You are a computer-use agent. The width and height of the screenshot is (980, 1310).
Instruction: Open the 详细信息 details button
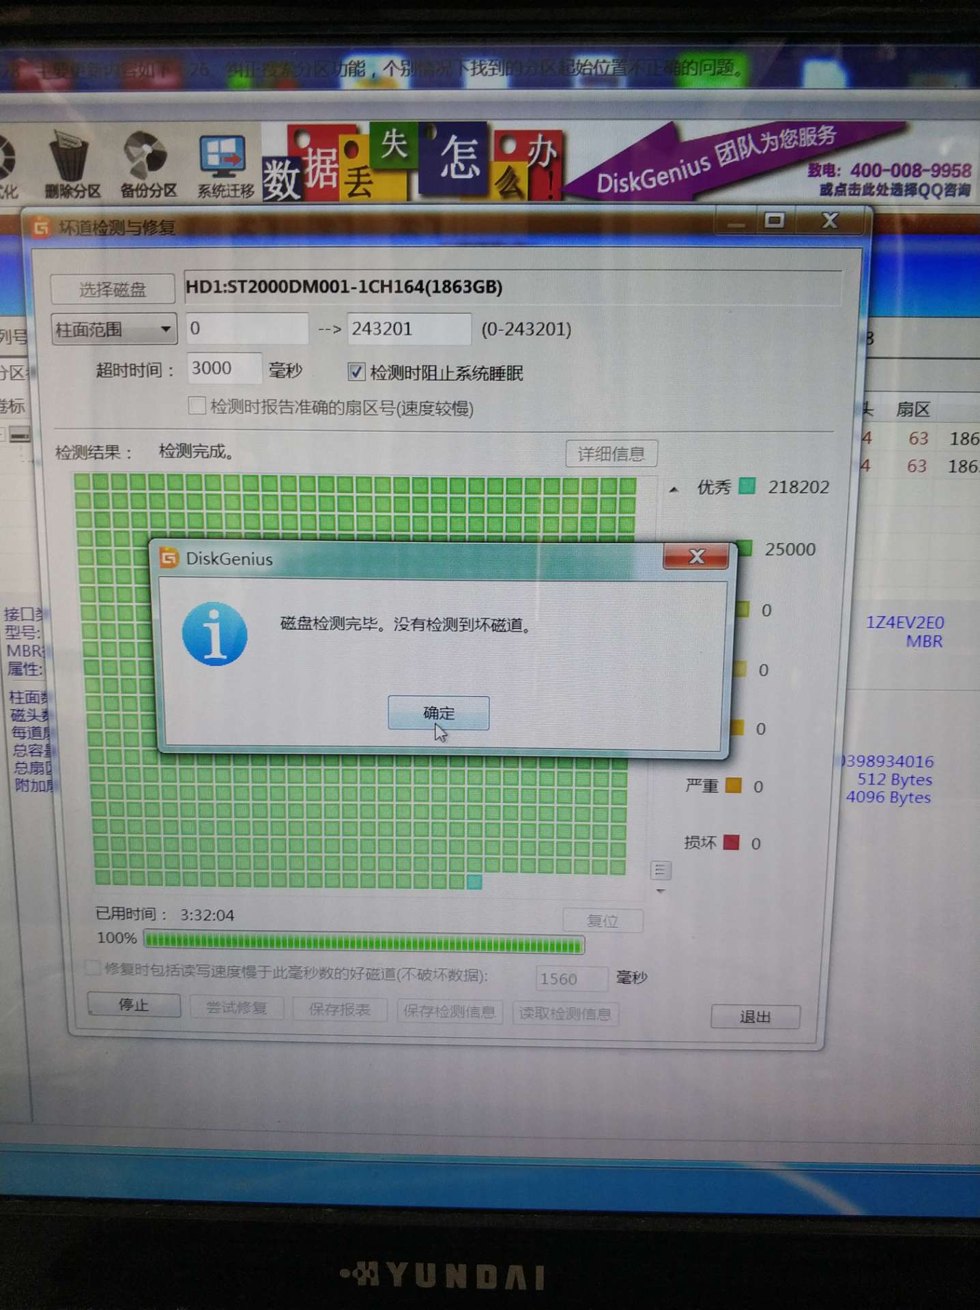point(611,454)
